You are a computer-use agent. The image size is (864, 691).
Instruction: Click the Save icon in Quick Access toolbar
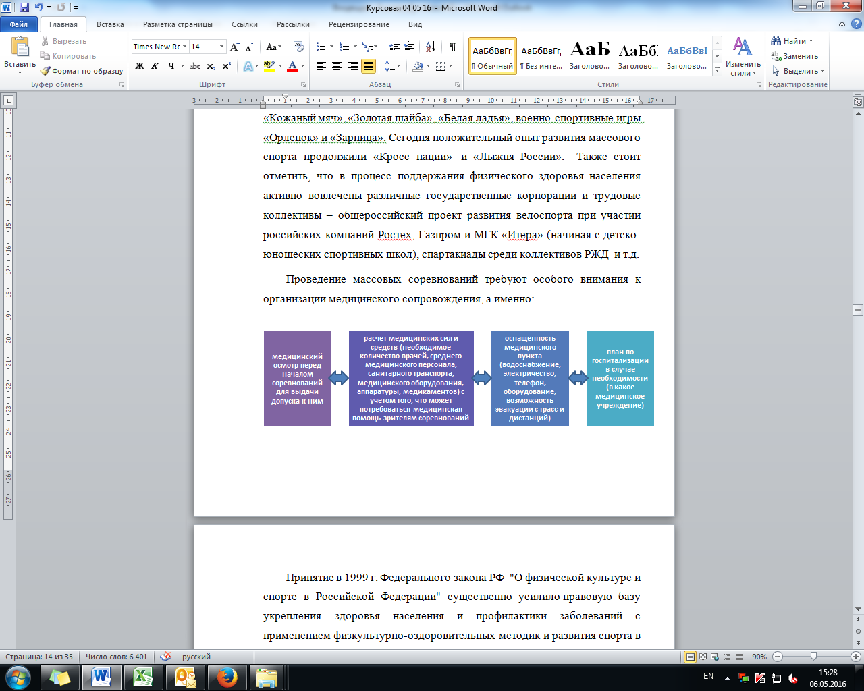click(24, 7)
